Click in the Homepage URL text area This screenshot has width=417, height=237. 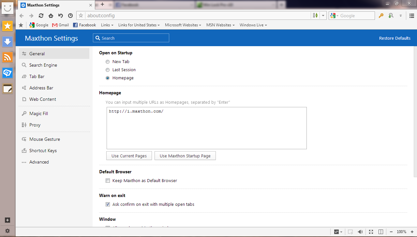pyautogui.click(x=207, y=128)
